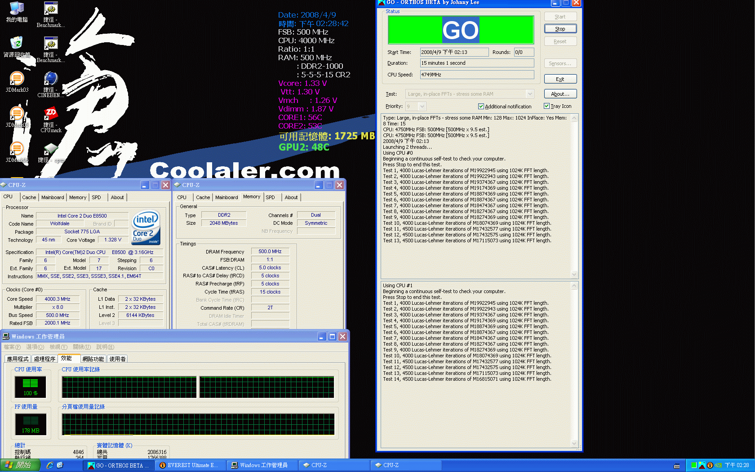This screenshot has height=472, width=755.
Task: Click the Task Manager title bar icon
Action: (x=6, y=336)
